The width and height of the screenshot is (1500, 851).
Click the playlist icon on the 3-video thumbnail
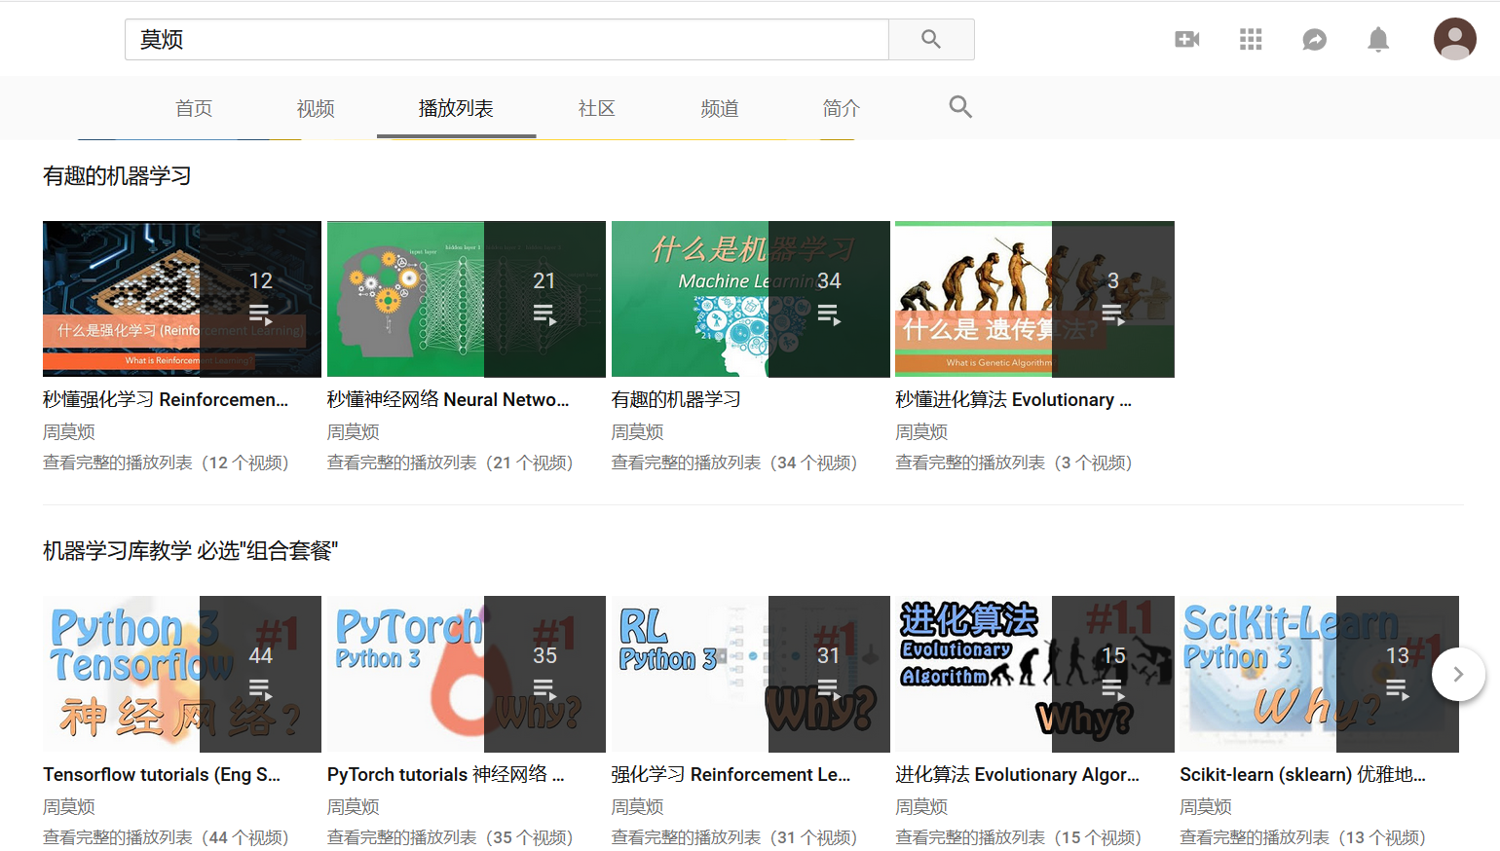1113,314
